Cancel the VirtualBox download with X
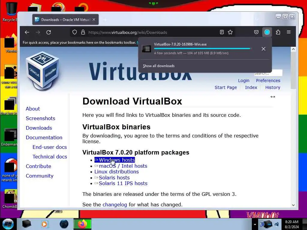 pos(264,49)
